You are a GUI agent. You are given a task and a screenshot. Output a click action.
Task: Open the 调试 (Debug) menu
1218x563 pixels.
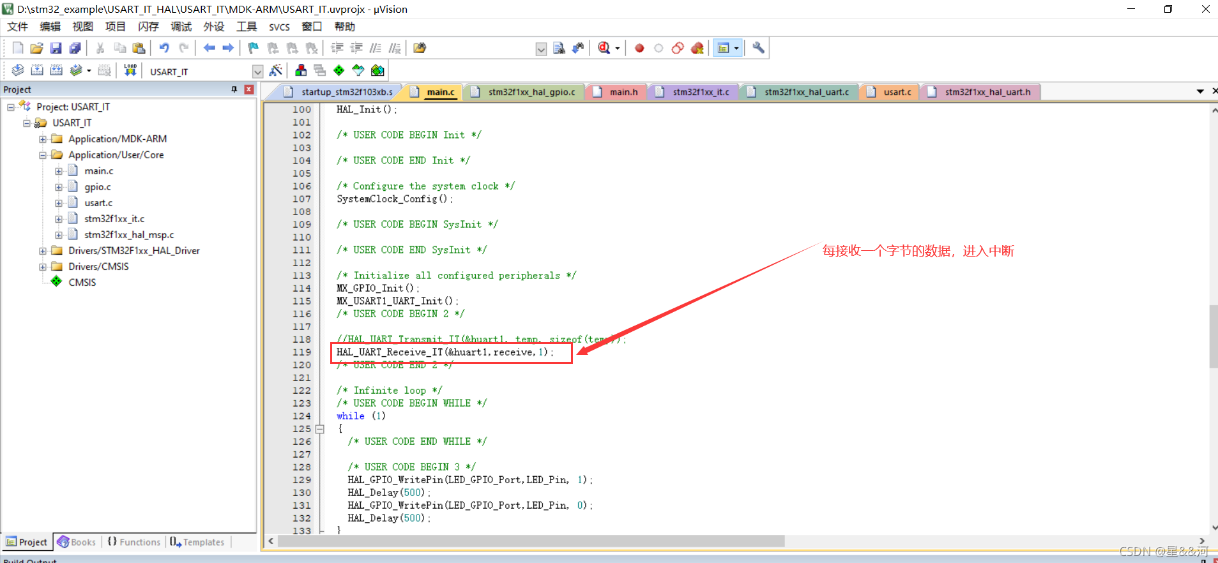coord(181,26)
